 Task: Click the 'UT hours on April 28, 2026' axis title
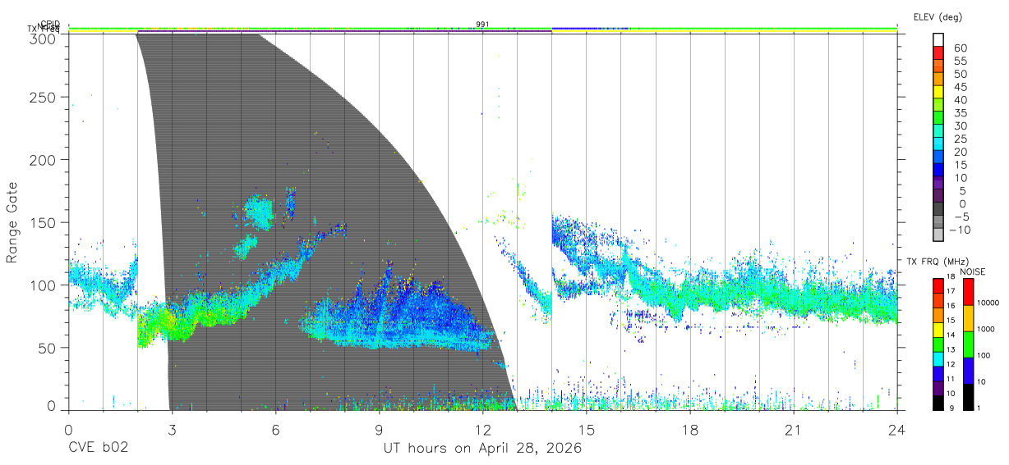[x=482, y=449]
